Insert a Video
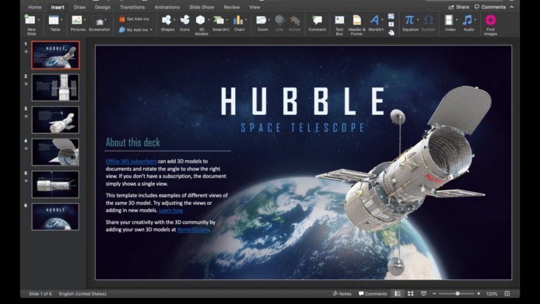Viewport: 540px width, 304px height. pyautogui.click(x=449, y=24)
